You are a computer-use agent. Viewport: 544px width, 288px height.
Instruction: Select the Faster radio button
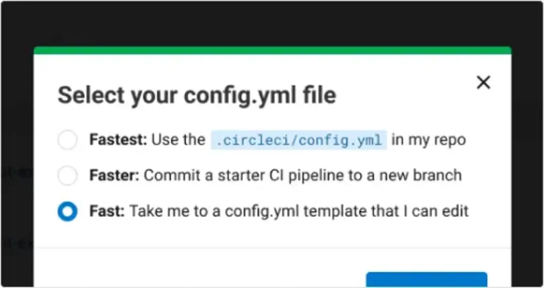(x=68, y=176)
